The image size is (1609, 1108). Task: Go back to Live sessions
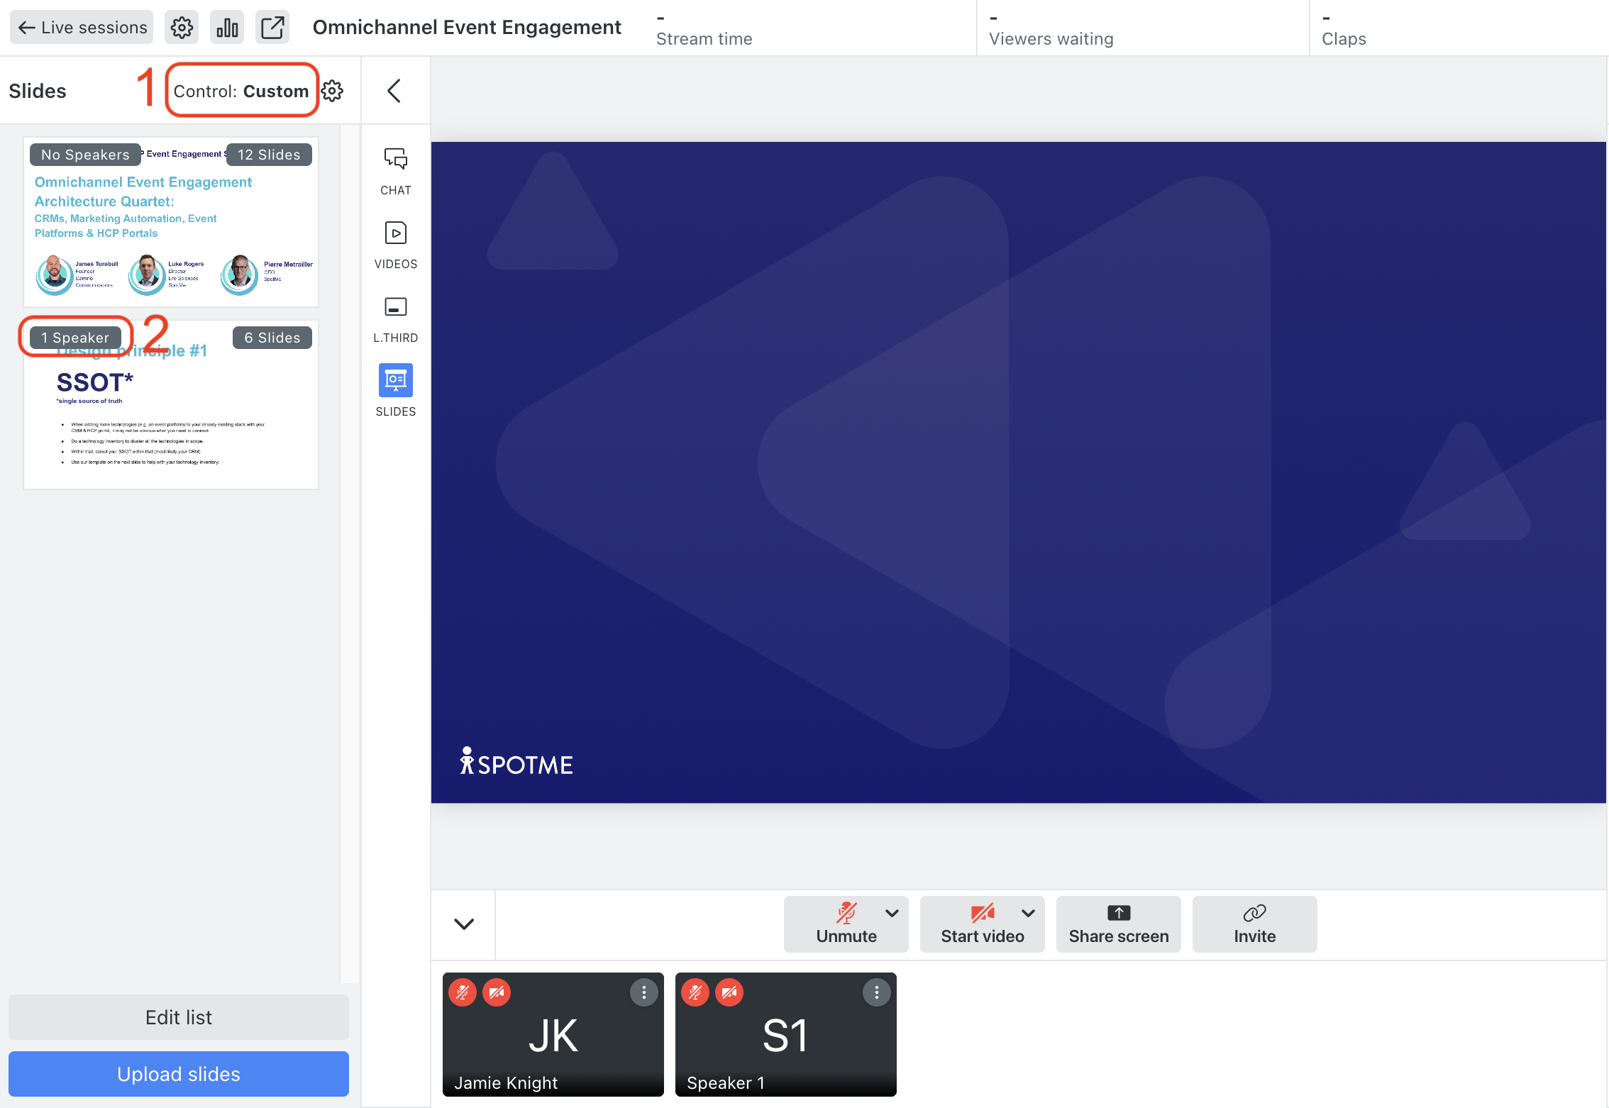tap(82, 27)
